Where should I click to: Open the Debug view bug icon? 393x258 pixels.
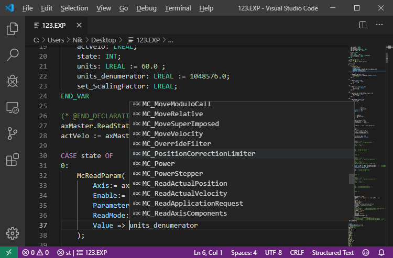tap(13, 81)
